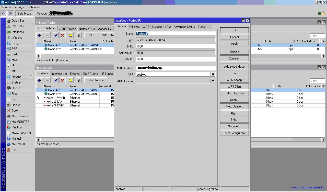Launch New WinBox from the sidebar
The height and width of the screenshot is (192, 327).
pyautogui.click(x=20, y=144)
